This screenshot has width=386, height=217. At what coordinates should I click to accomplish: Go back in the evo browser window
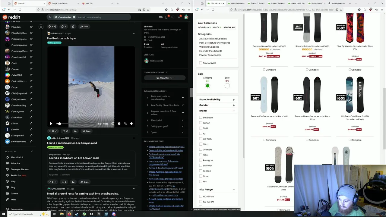tap(202, 10)
